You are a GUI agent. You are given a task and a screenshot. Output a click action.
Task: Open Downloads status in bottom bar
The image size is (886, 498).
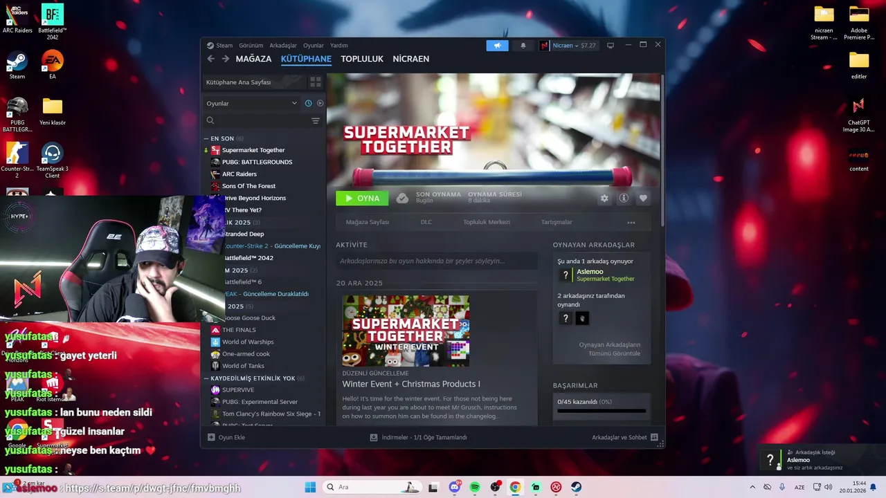[419, 437]
